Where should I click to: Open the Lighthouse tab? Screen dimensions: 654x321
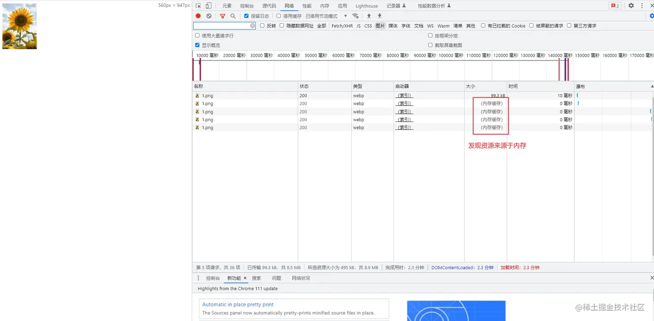click(x=367, y=6)
